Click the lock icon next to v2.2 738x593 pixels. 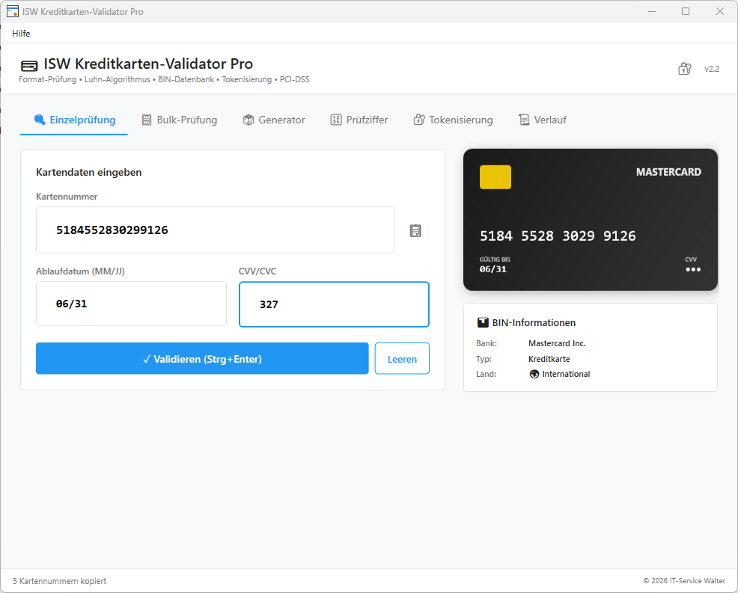(x=684, y=68)
